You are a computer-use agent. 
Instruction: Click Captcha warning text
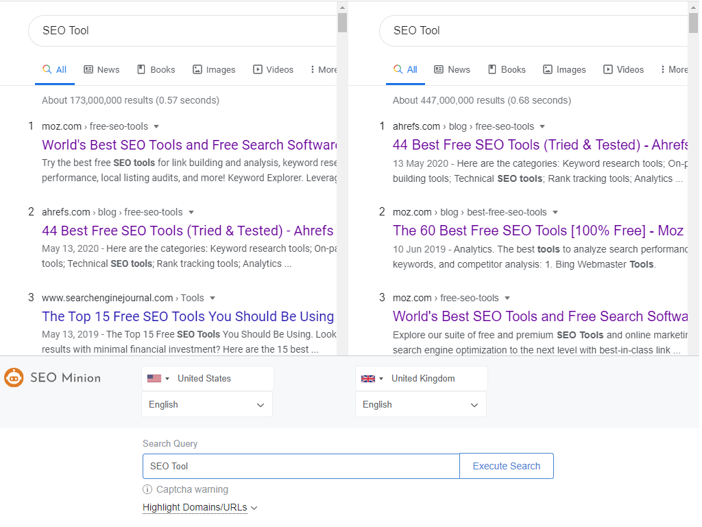point(192,489)
